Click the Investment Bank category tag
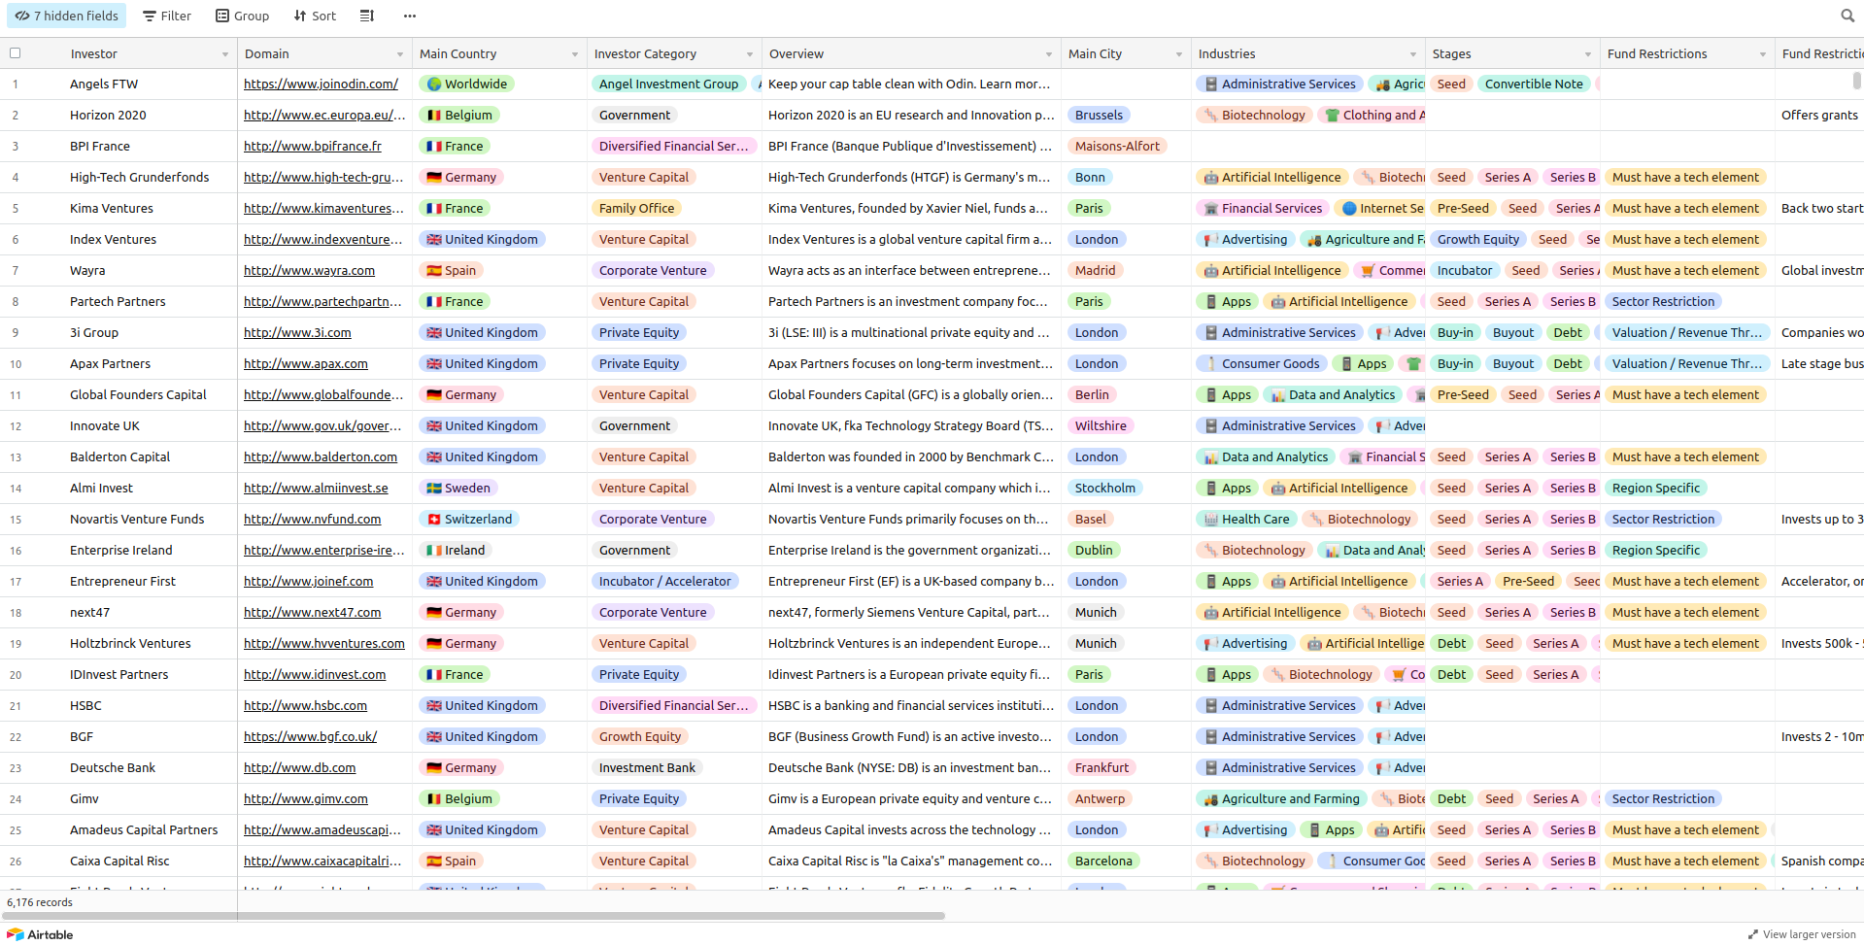The width and height of the screenshot is (1864, 946). click(647, 768)
